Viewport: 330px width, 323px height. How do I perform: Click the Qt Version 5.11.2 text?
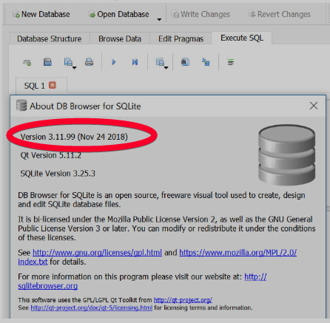(51, 155)
